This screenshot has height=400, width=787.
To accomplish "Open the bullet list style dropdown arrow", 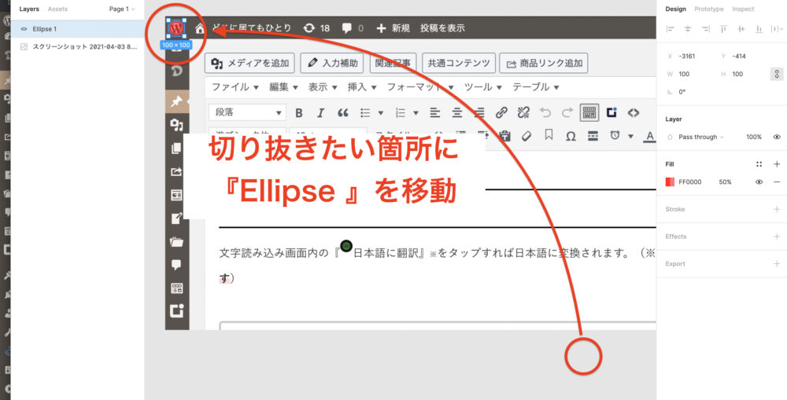I will [x=380, y=113].
